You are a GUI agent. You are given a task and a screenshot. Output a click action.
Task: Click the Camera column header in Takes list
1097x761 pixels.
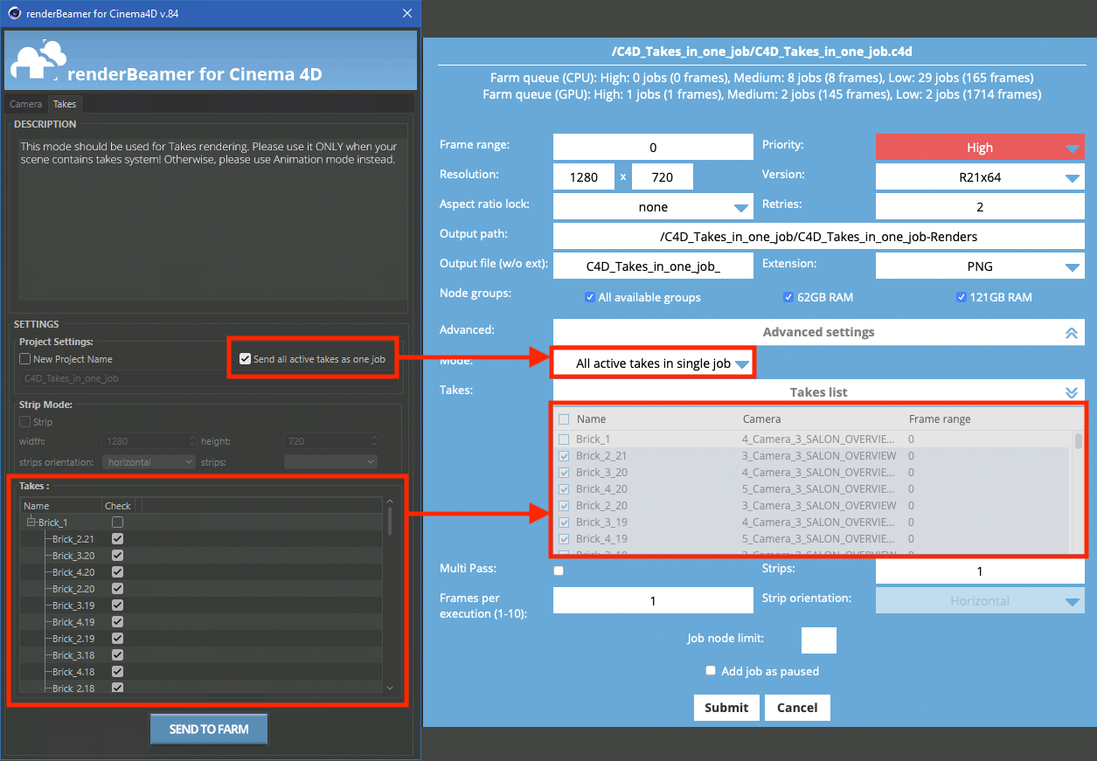(762, 419)
